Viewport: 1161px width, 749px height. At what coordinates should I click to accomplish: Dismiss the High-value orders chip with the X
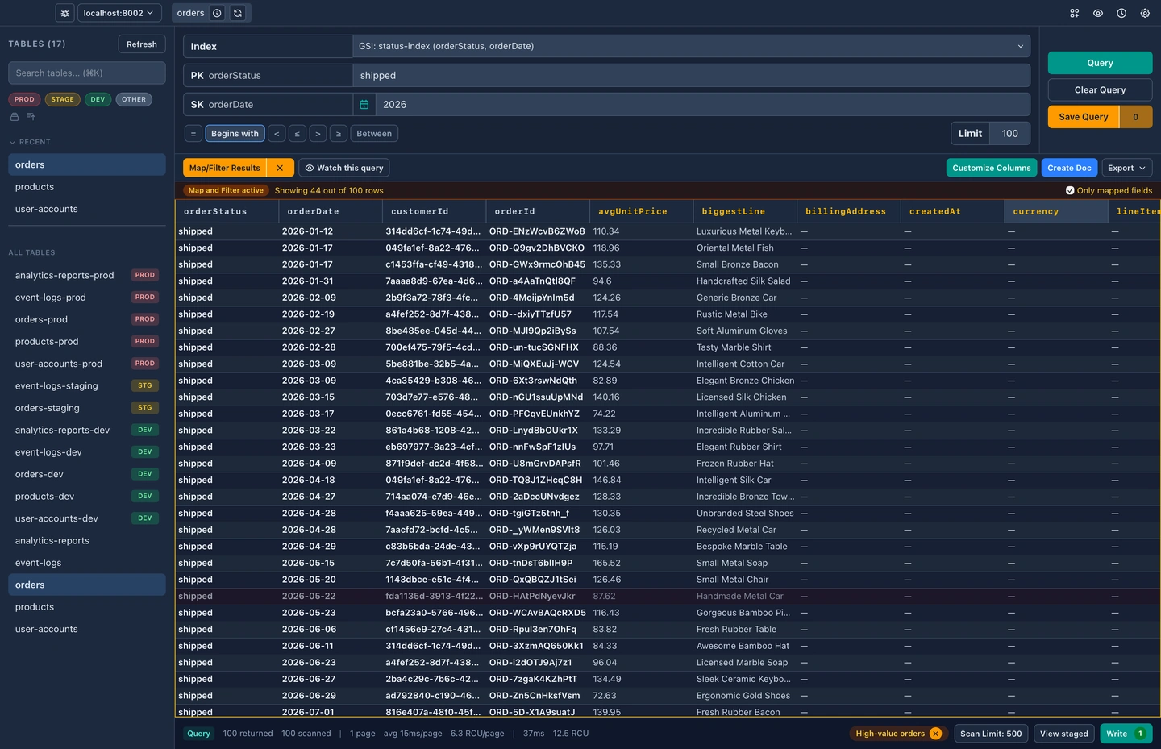[x=935, y=734]
